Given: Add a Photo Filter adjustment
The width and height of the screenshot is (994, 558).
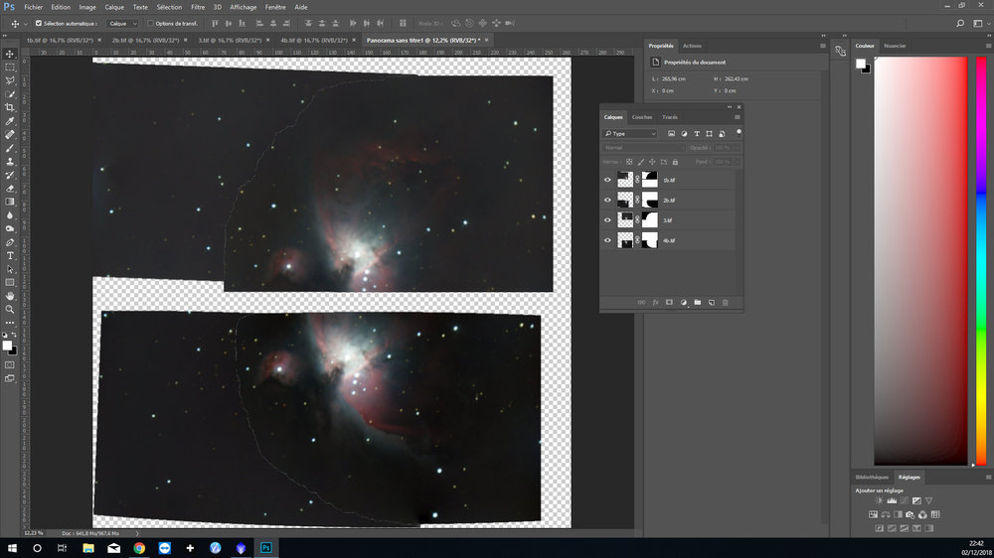Looking at the screenshot, I should click(911, 515).
